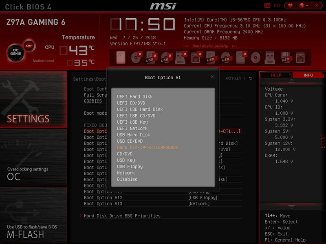Screen dimensions: 326x244
Task: Select USB Key boot option
Action: tap(126, 160)
